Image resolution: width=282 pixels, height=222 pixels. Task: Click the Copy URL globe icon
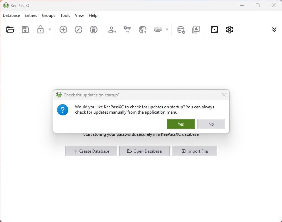[143, 30]
